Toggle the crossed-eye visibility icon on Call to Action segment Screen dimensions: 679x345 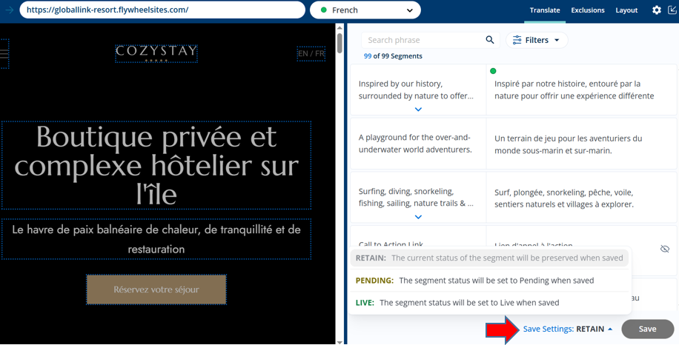pyautogui.click(x=664, y=249)
